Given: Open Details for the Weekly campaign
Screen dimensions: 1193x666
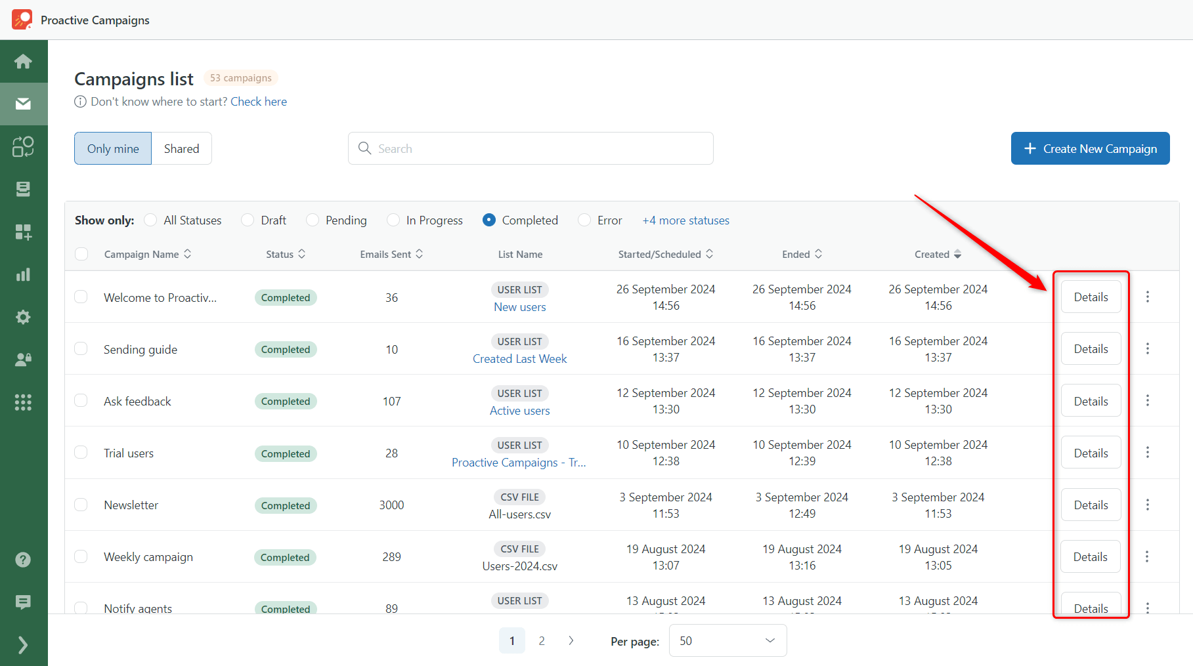Looking at the screenshot, I should pos(1091,556).
